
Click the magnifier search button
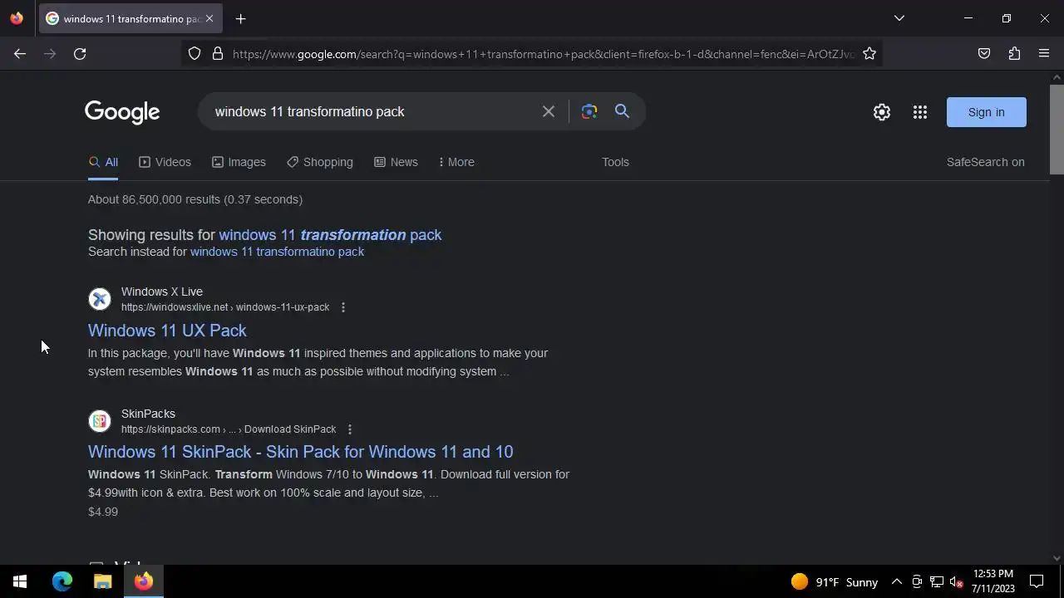click(622, 111)
